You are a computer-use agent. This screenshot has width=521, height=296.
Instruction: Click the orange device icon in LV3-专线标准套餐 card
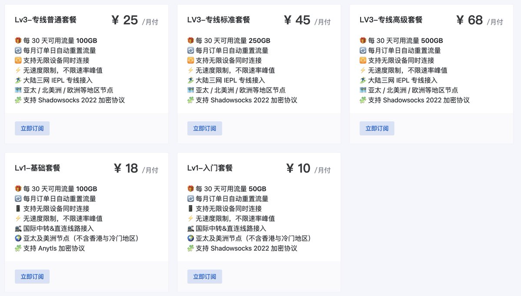[190, 60]
